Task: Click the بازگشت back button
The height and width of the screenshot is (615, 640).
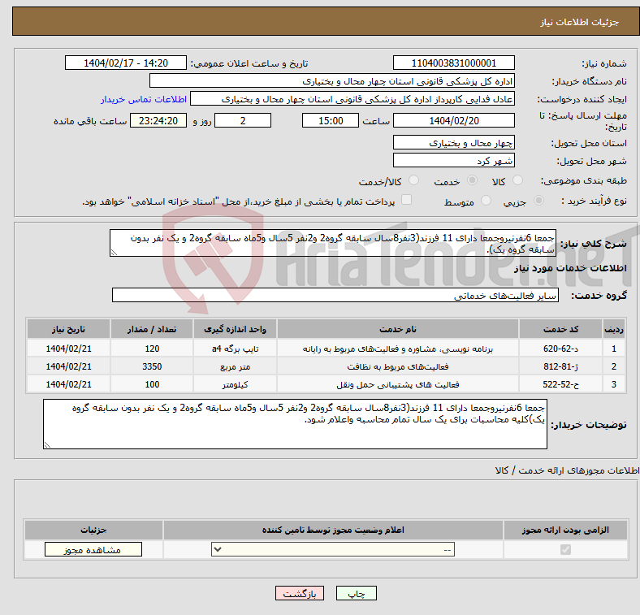Action: tap(300, 593)
